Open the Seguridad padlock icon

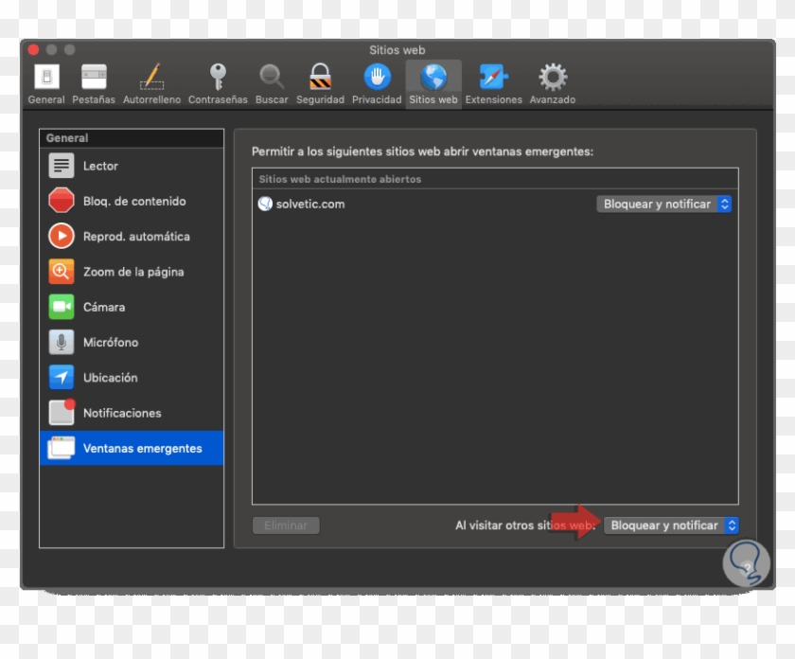point(320,78)
